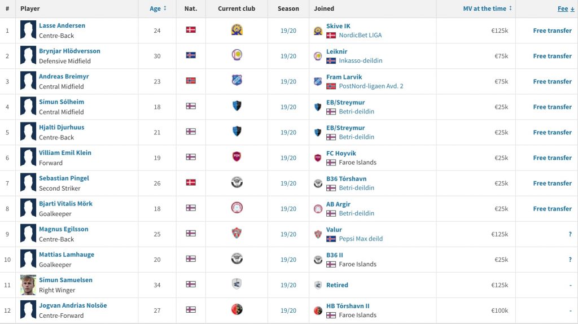Open NordicBet LIGA league link
578x324 pixels.
coord(360,35)
